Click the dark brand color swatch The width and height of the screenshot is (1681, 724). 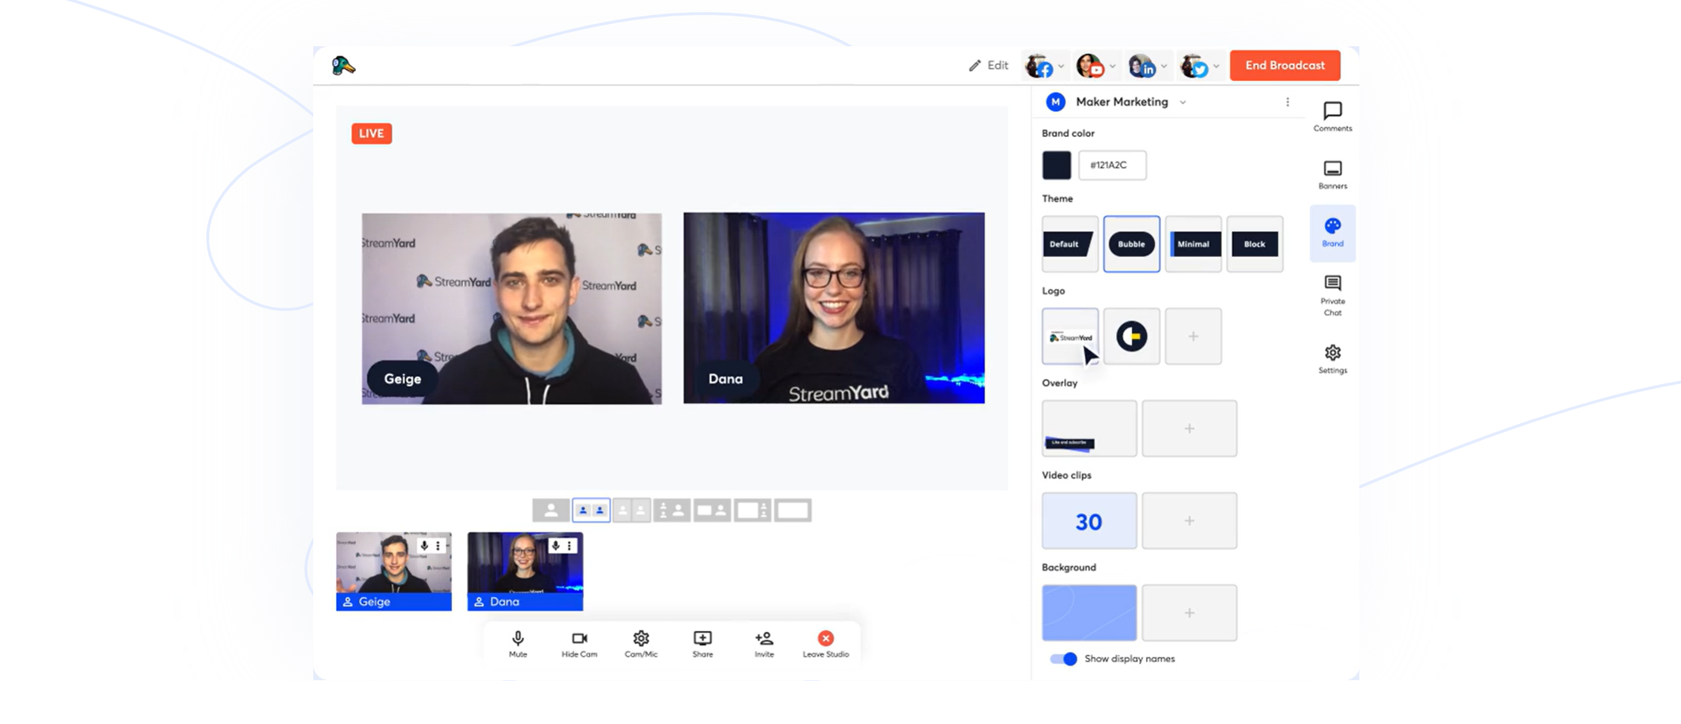click(1056, 165)
